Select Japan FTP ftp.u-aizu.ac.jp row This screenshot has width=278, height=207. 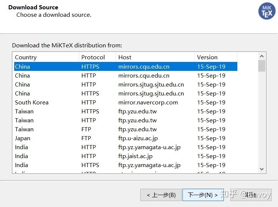pos(125,138)
